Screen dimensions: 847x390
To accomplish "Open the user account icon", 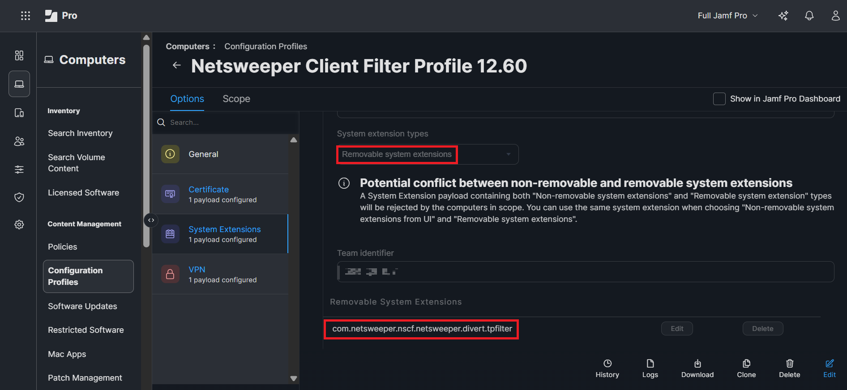I will click(835, 16).
